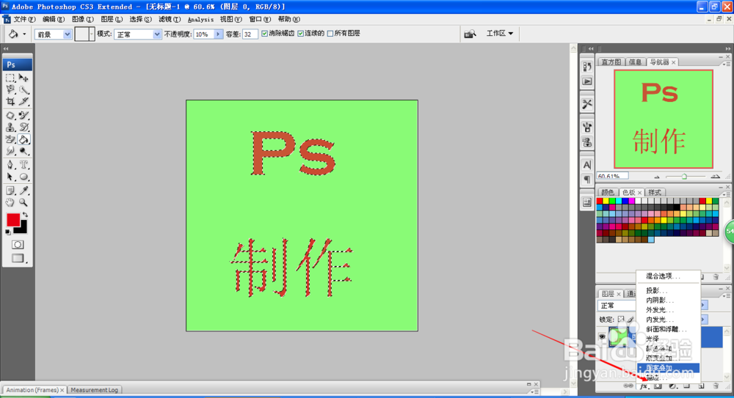Enable all layers checkbox (所有图层)

coord(330,34)
